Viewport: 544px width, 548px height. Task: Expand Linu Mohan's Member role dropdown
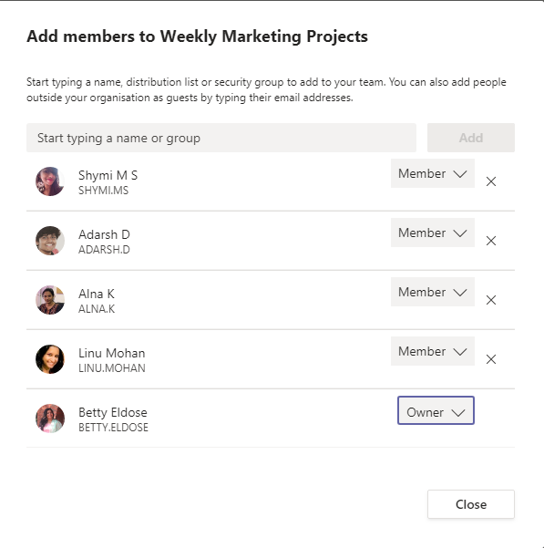[432, 351]
